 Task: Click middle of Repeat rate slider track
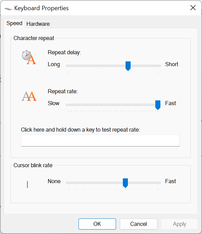113,105
